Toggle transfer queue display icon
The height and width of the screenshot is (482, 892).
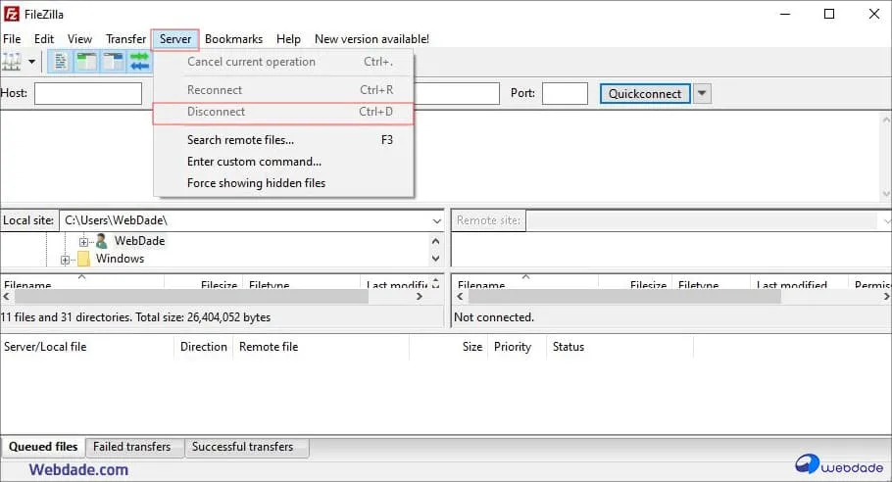click(140, 62)
